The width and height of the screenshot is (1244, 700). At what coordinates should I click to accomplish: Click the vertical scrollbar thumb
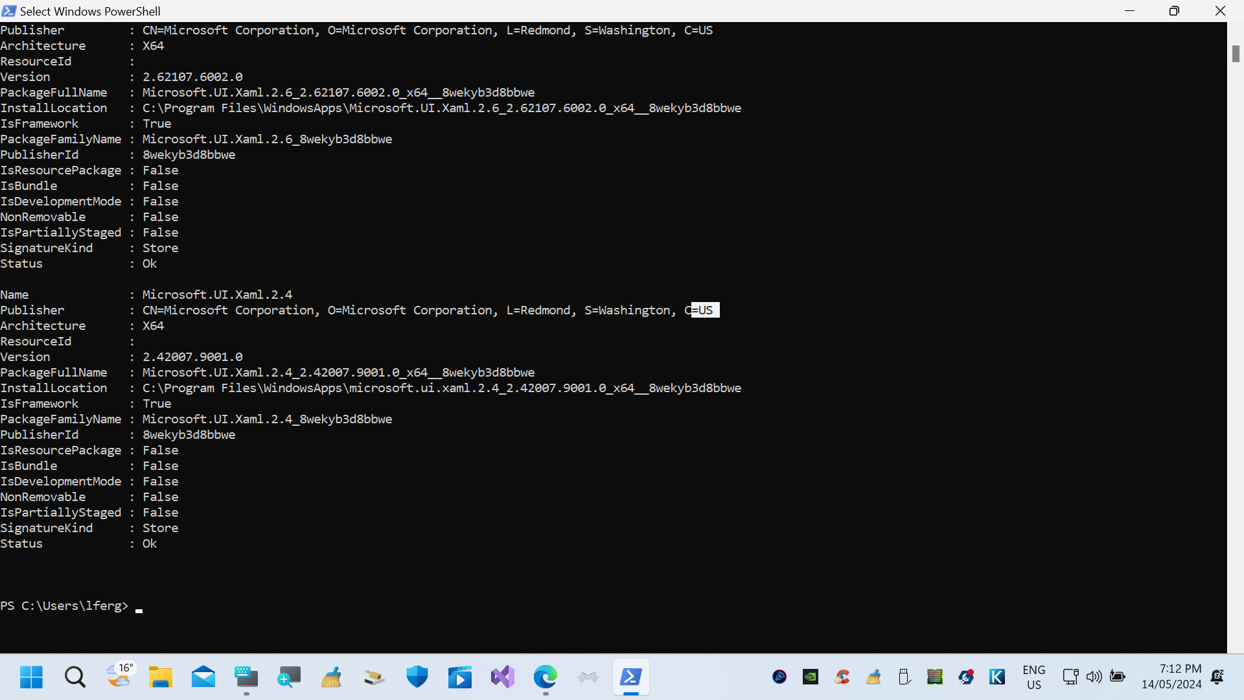(1236, 54)
